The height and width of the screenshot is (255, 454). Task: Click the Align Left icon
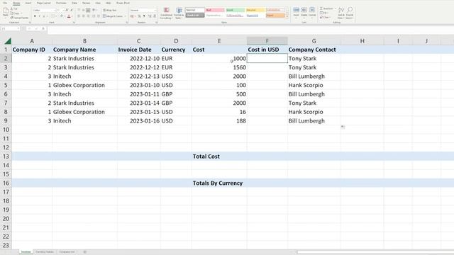pyautogui.click(x=79, y=16)
